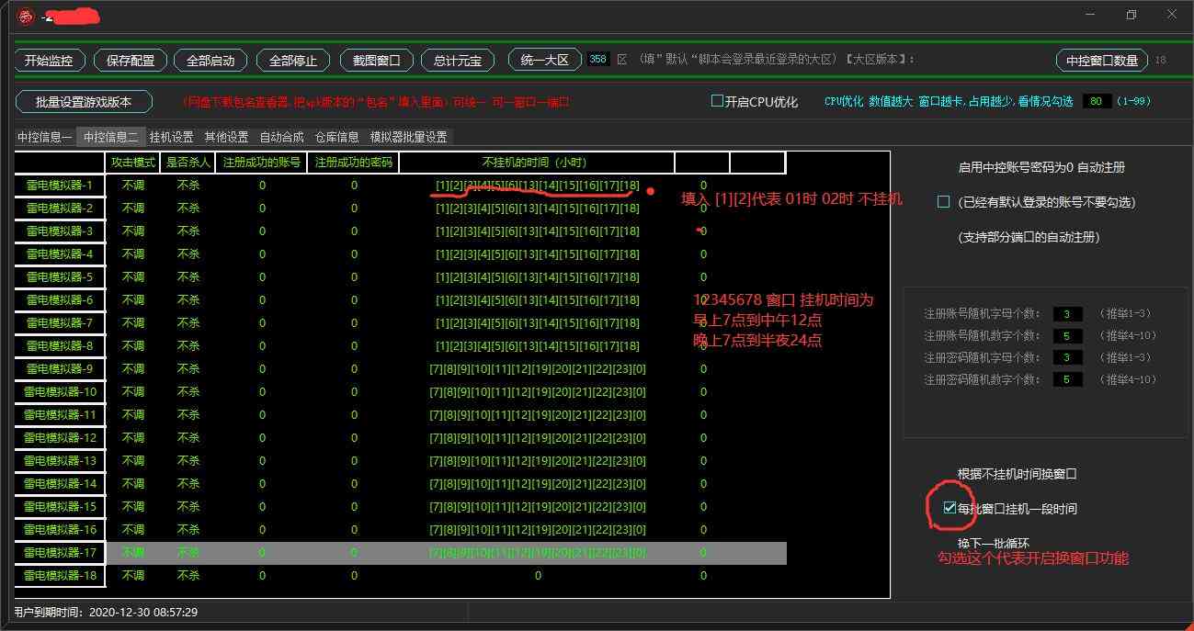Select the 雷电模拟器-12 row label
The height and width of the screenshot is (631, 1194).
tap(60, 438)
